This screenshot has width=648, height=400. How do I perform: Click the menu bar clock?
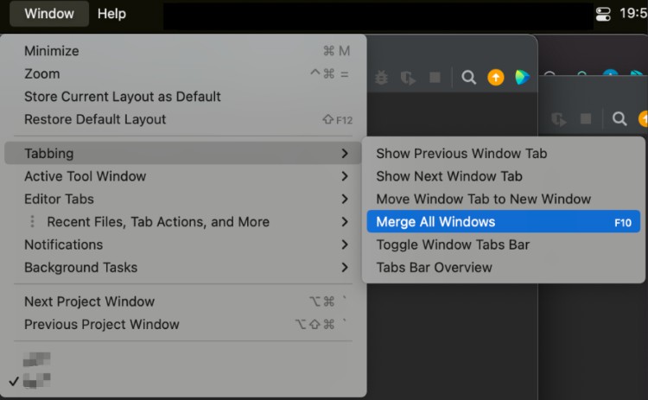click(633, 14)
